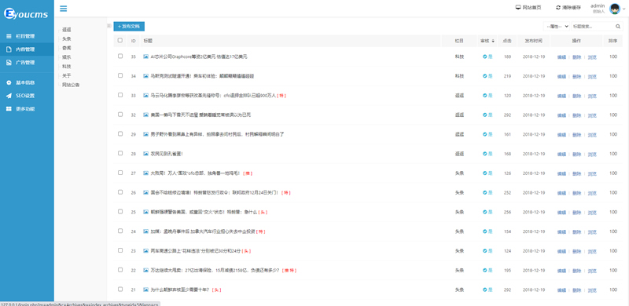
Task: Focus the 标题搜索 input field
Action: (593, 27)
